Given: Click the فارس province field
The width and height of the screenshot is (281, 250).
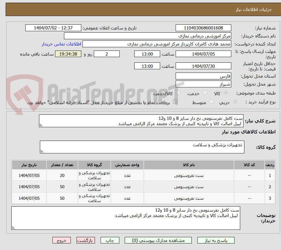Looking at the screenshot, I should (x=203, y=76).
